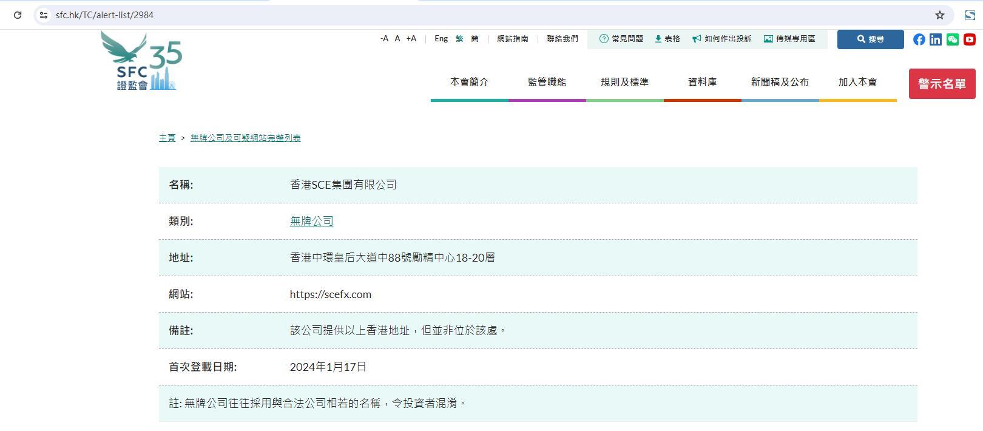The image size is (983, 431).
Task: Increase font size with +A
Action: point(411,39)
